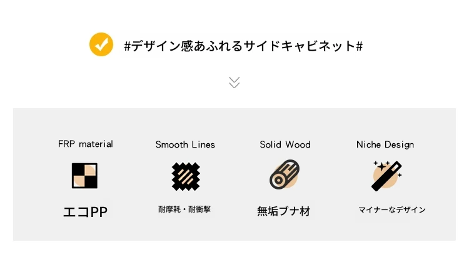Select the Niche Design heading
This screenshot has height=267, width=469.
pos(385,144)
